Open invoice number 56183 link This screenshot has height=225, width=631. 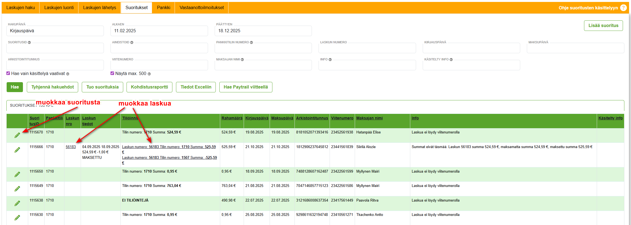click(x=71, y=147)
